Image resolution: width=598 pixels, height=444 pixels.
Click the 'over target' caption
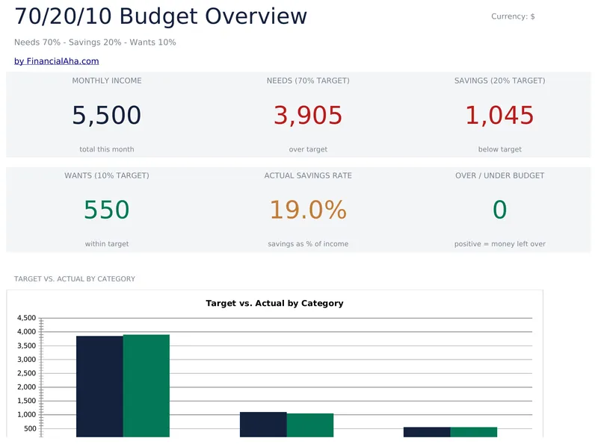[x=308, y=149]
